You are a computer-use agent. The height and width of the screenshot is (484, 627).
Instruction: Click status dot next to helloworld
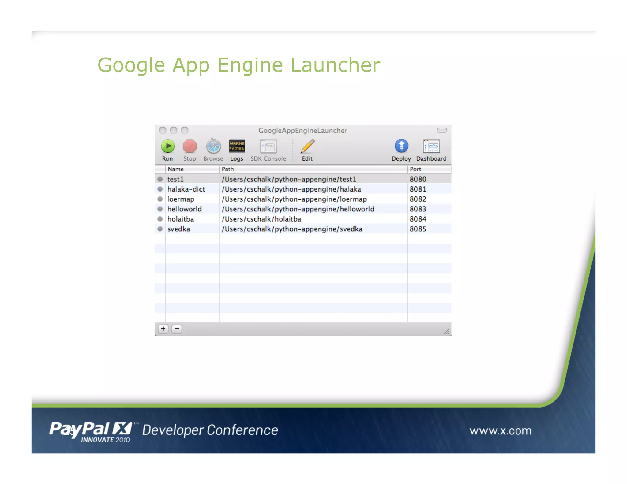pyautogui.click(x=160, y=209)
